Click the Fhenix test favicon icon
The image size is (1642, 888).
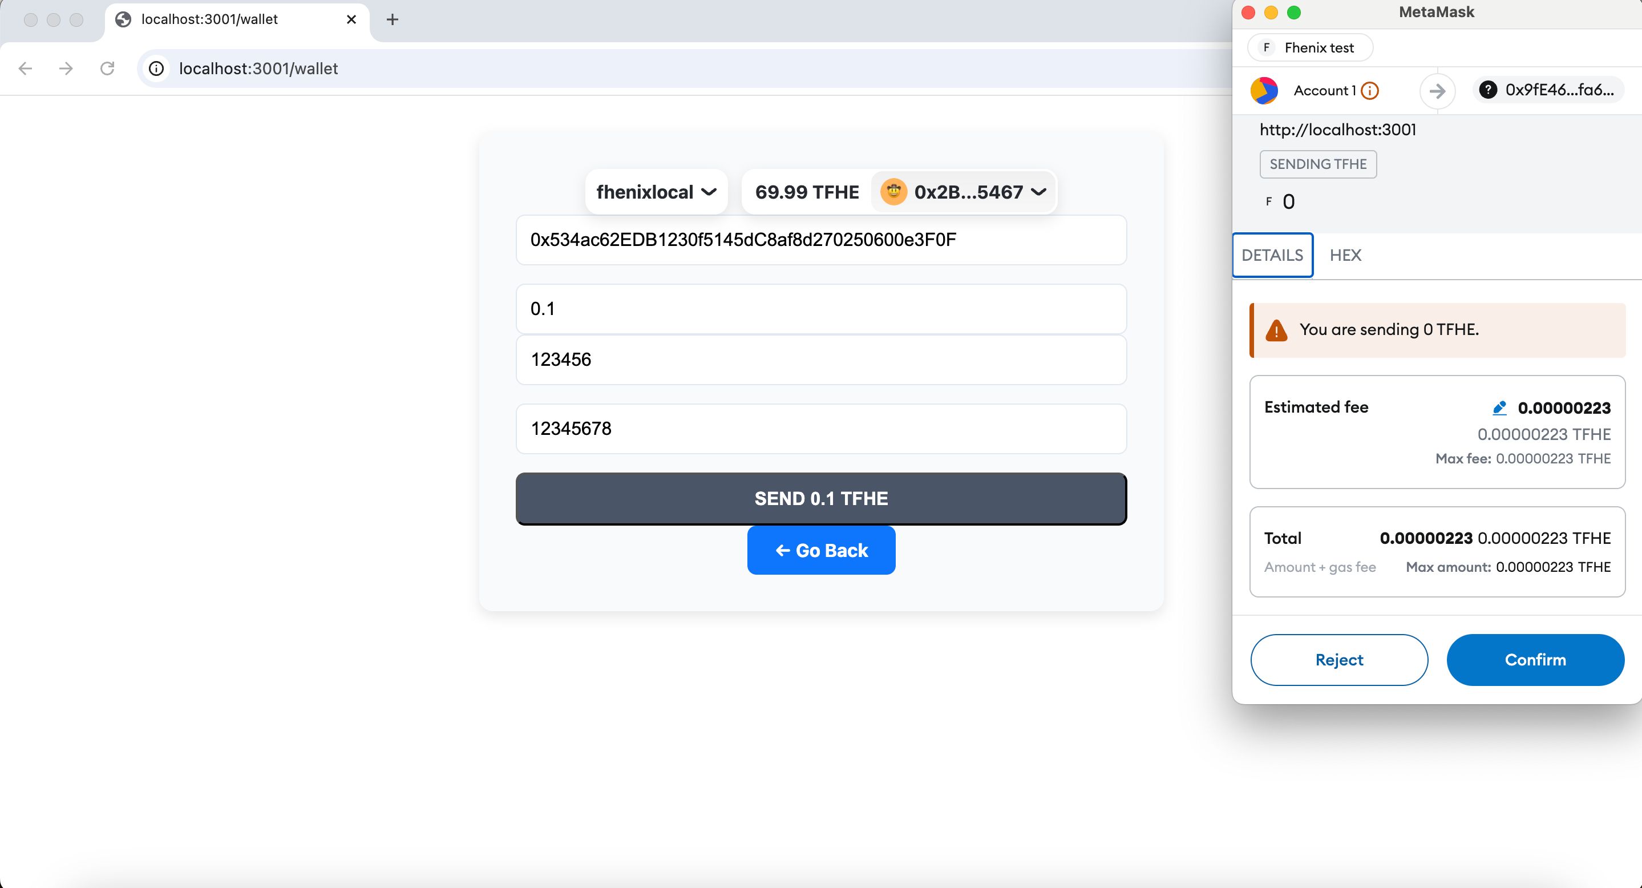coord(1268,47)
